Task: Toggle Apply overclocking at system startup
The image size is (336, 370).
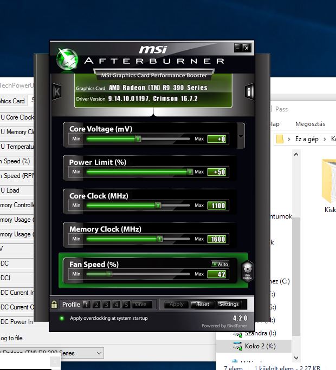Action: point(62,318)
